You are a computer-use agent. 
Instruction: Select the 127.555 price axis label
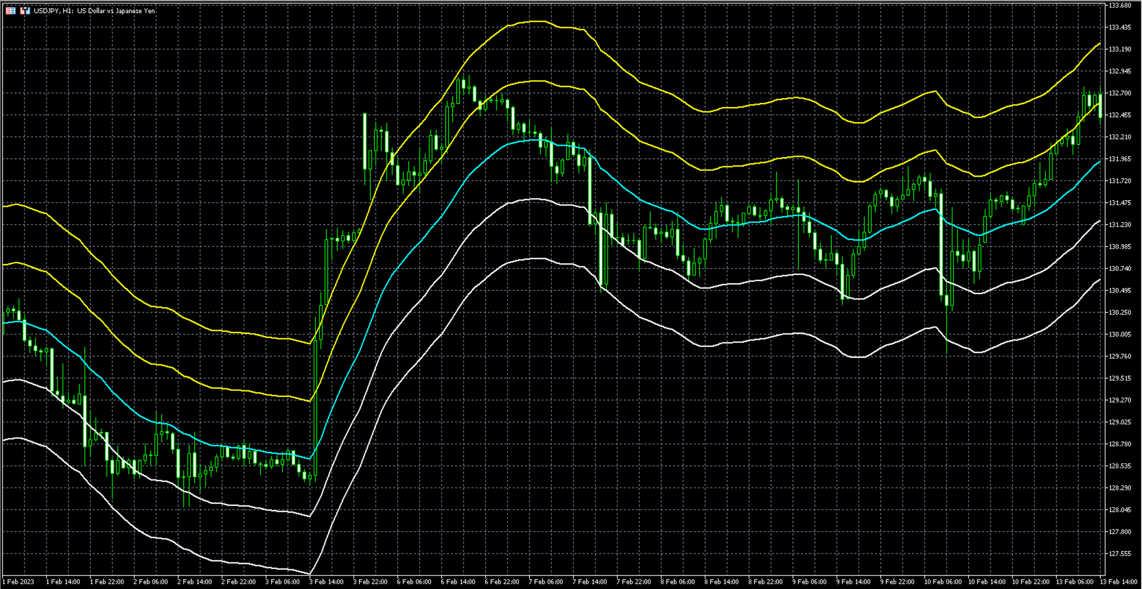1120,554
